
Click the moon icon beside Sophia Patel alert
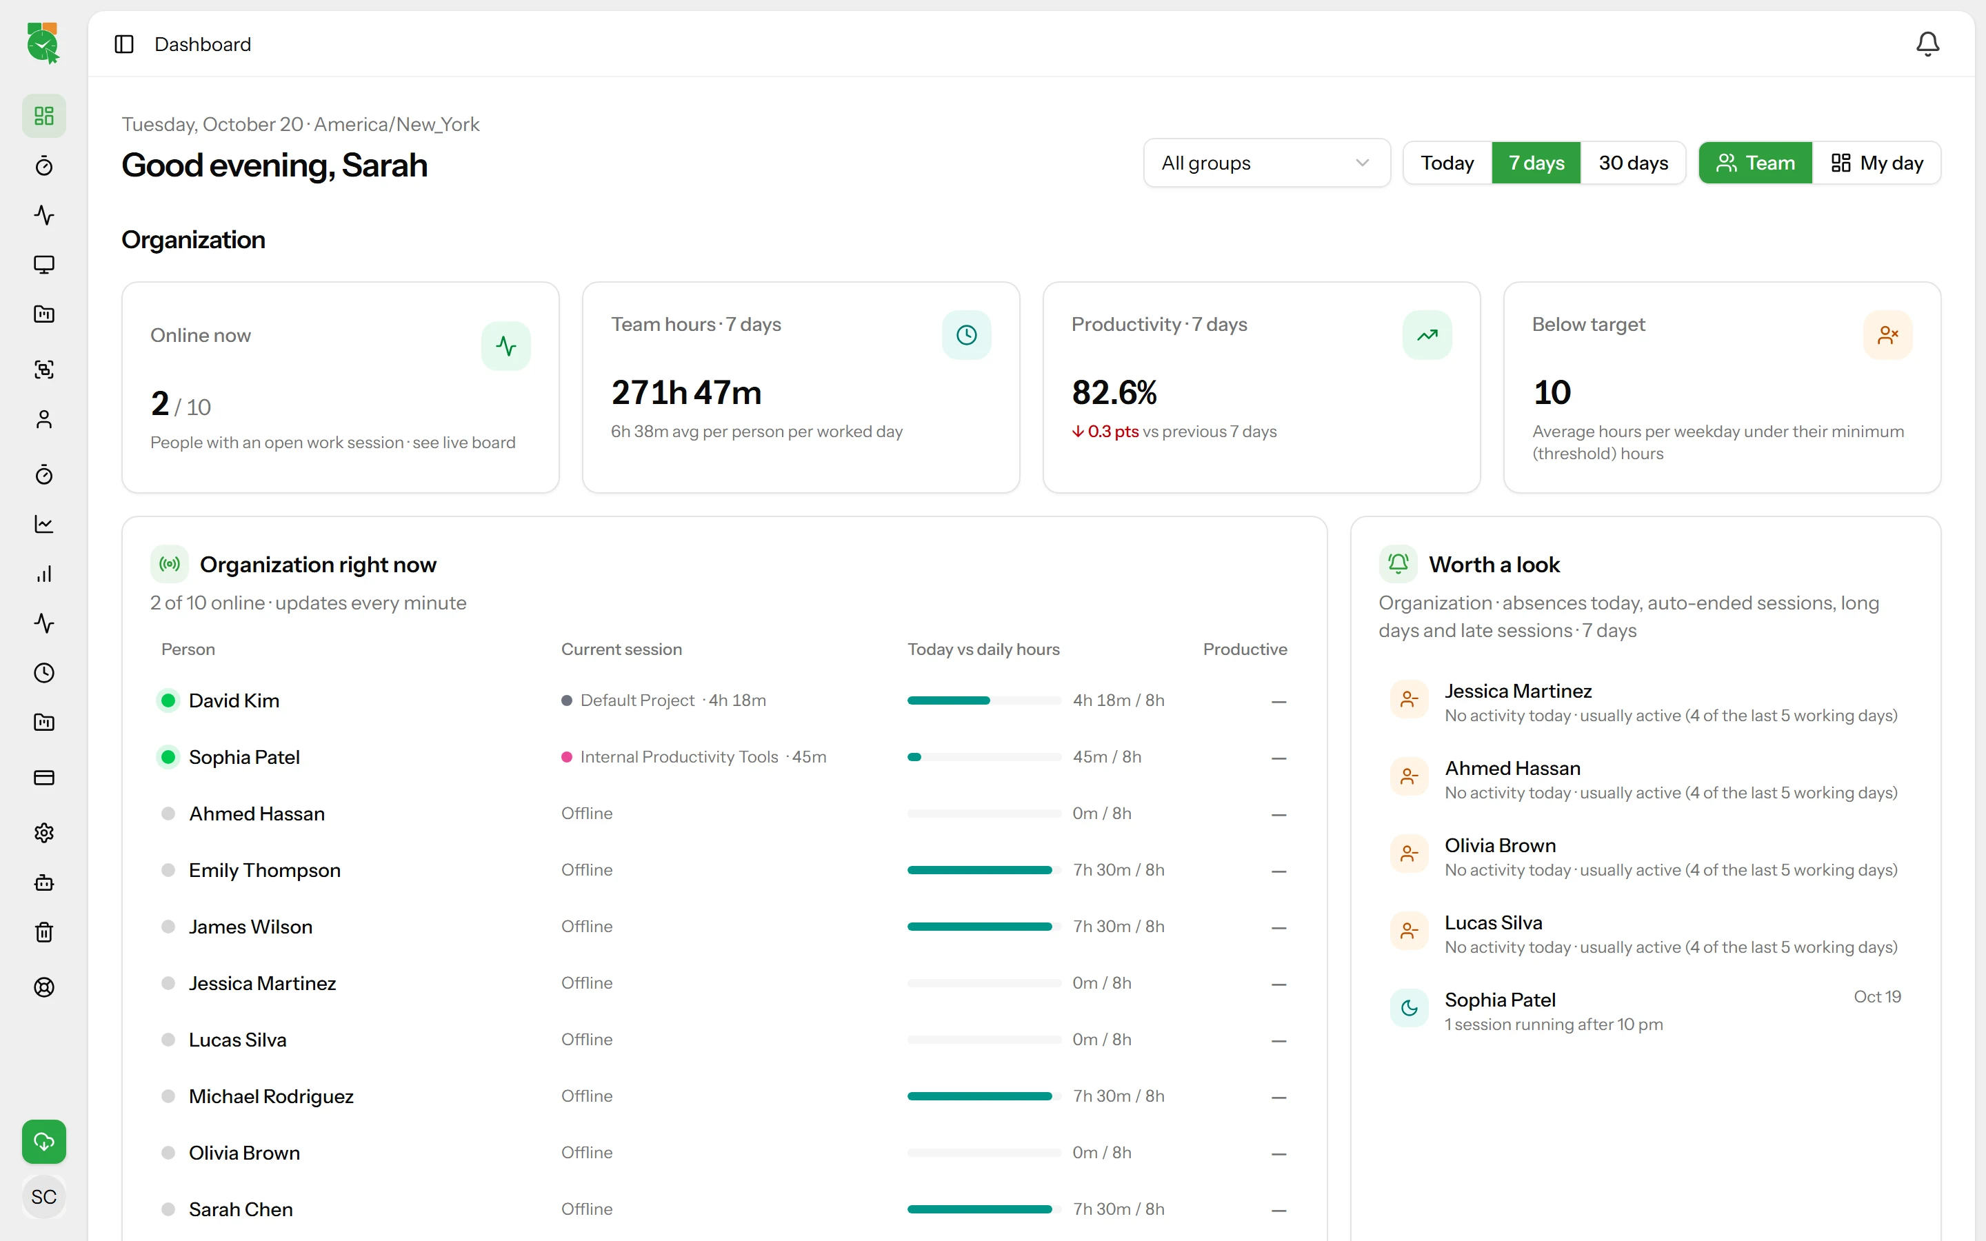pos(1409,1008)
